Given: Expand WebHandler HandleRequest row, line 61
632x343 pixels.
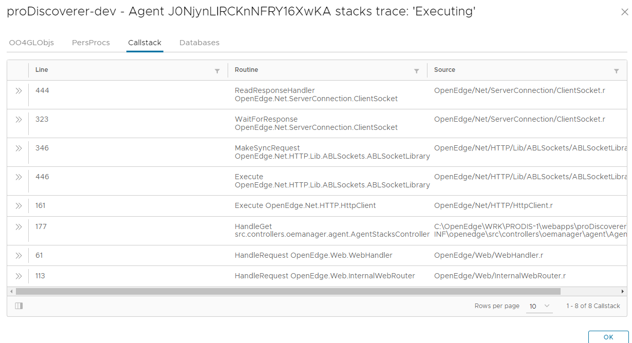Looking at the screenshot, I should click(18, 255).
